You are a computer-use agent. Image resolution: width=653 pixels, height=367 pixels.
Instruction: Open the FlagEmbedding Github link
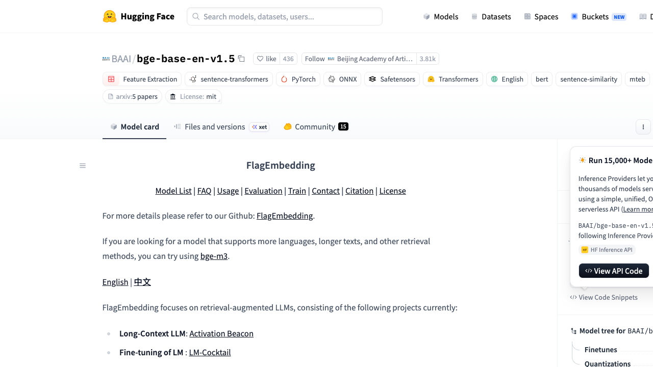pyautogui.click(x=285, y=216)
